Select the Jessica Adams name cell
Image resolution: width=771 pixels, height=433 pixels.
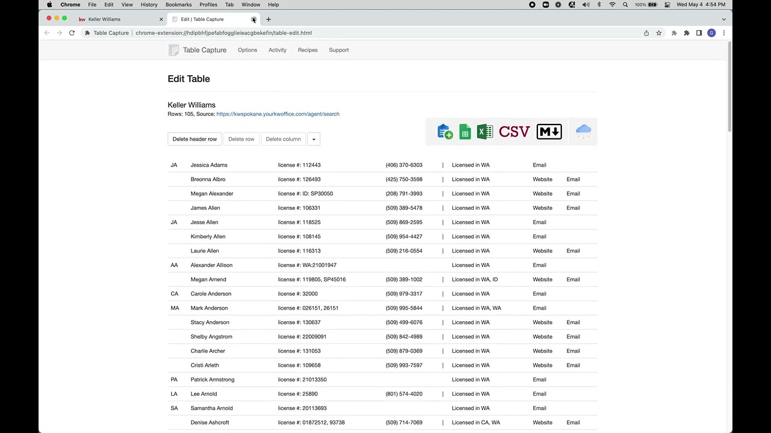(209, 165)
